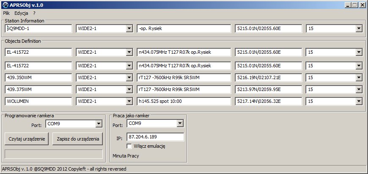This screenshot has width=368, height=174.
Task: Click the Zapisz do urządzenia button
Action: [x=78, y=139]
